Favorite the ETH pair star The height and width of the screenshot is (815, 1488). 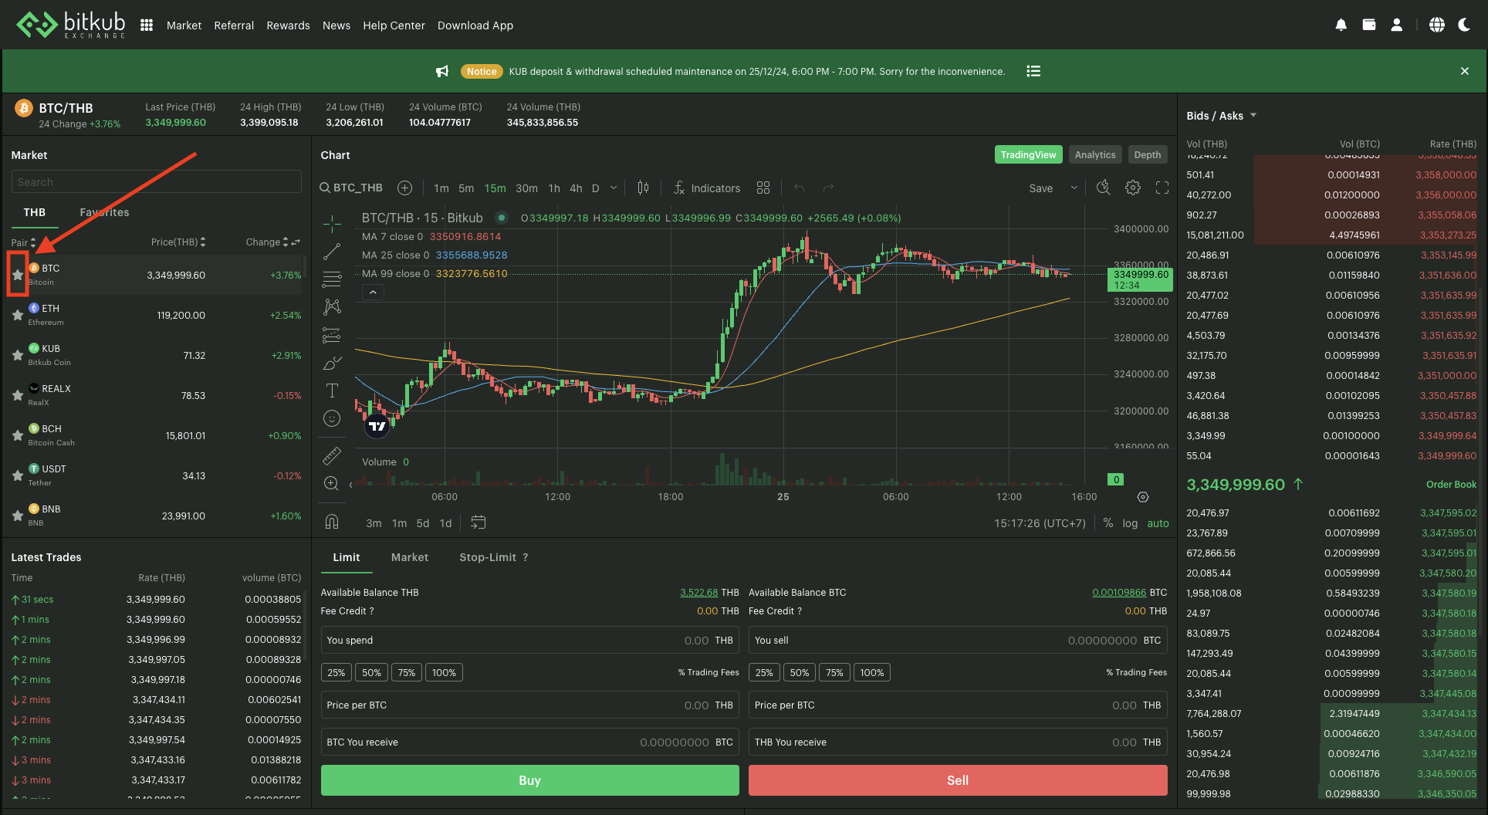pos(18,315)
